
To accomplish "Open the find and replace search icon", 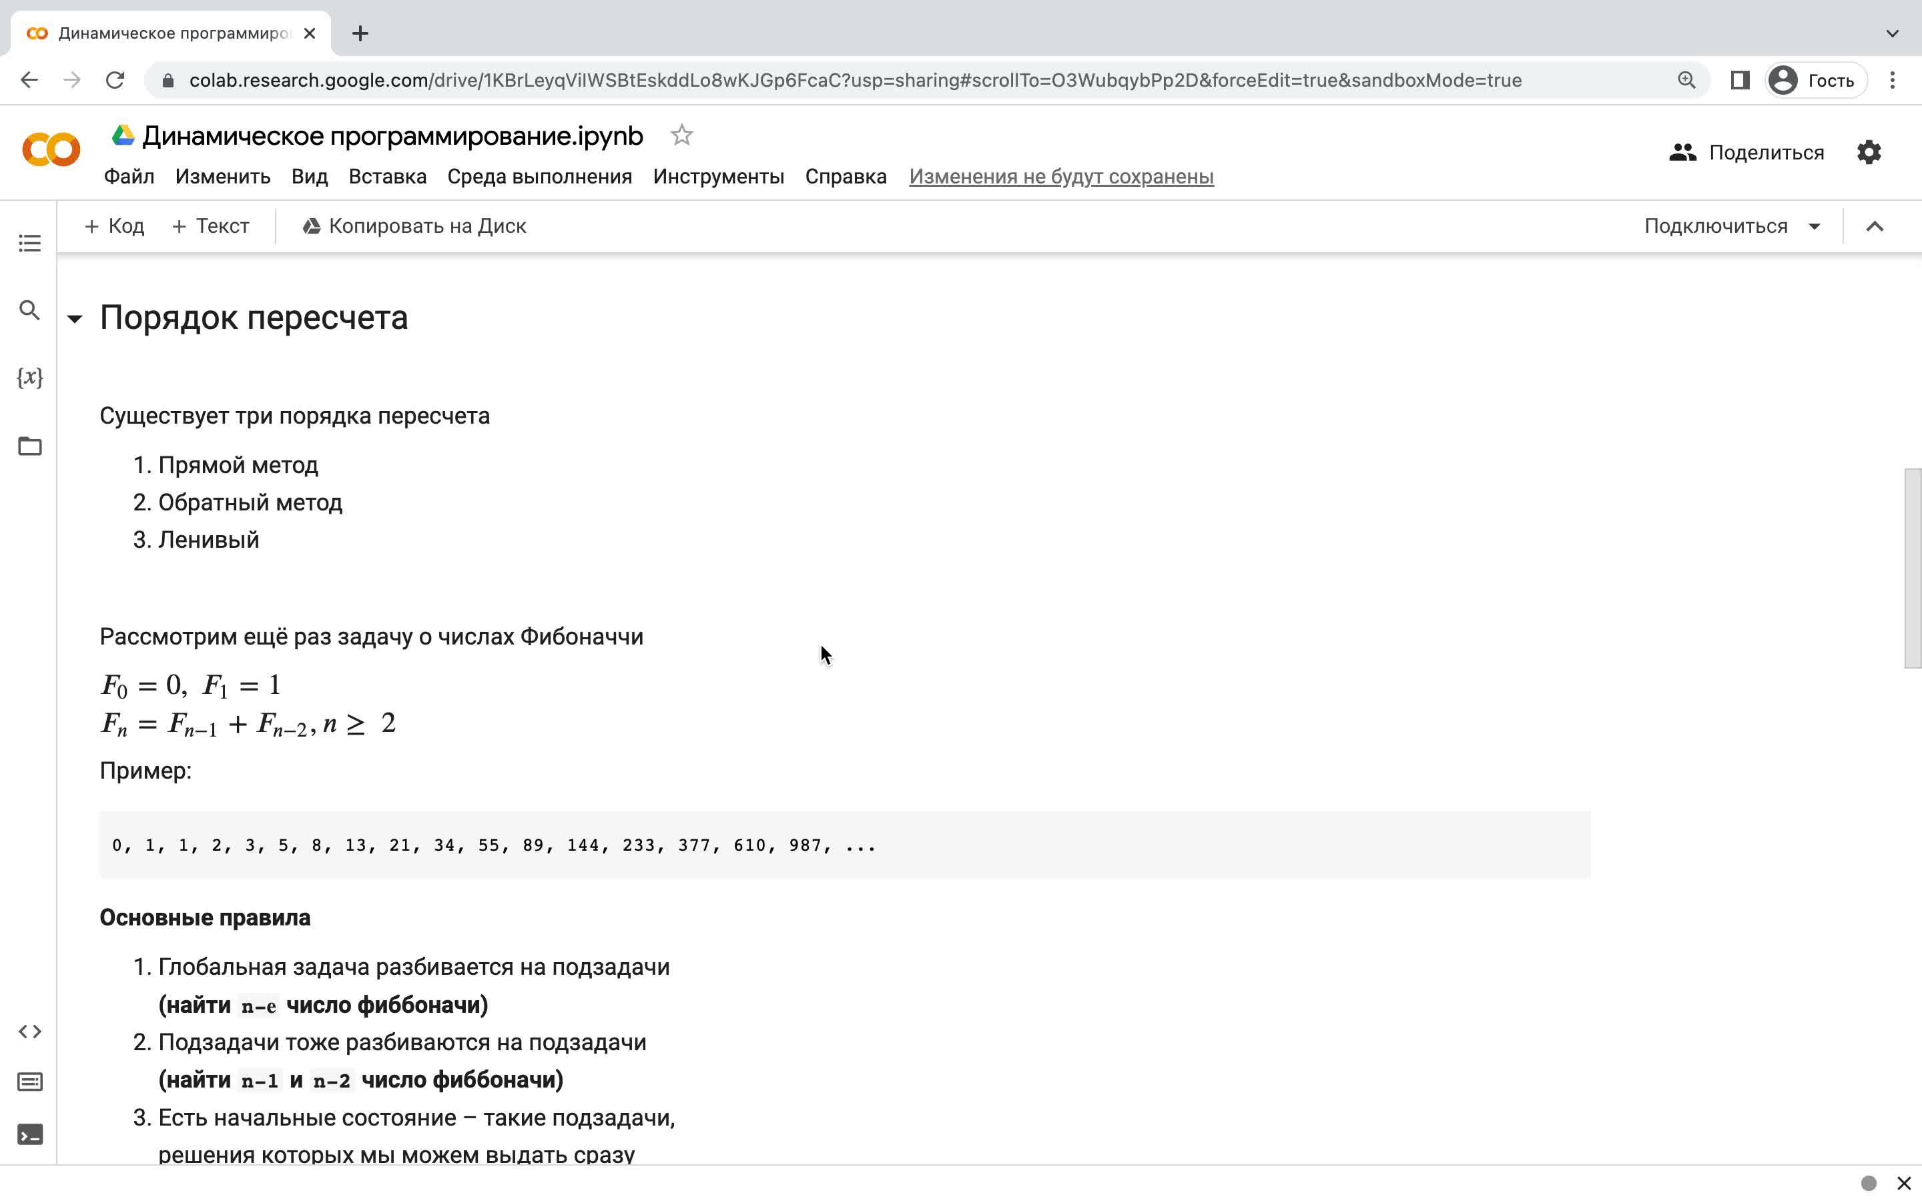I will click(29, 310).
